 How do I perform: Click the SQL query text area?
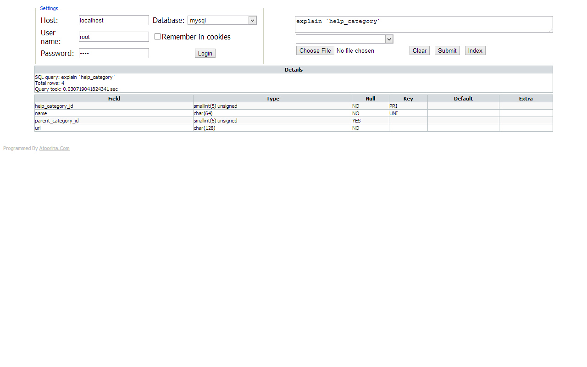tap(424, 24)
